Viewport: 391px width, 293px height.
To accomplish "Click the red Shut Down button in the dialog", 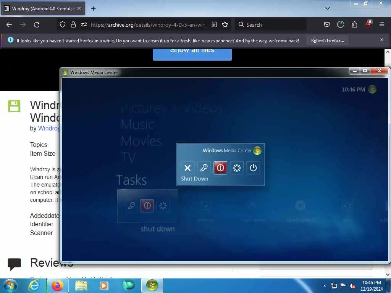I will pos(220,168).
